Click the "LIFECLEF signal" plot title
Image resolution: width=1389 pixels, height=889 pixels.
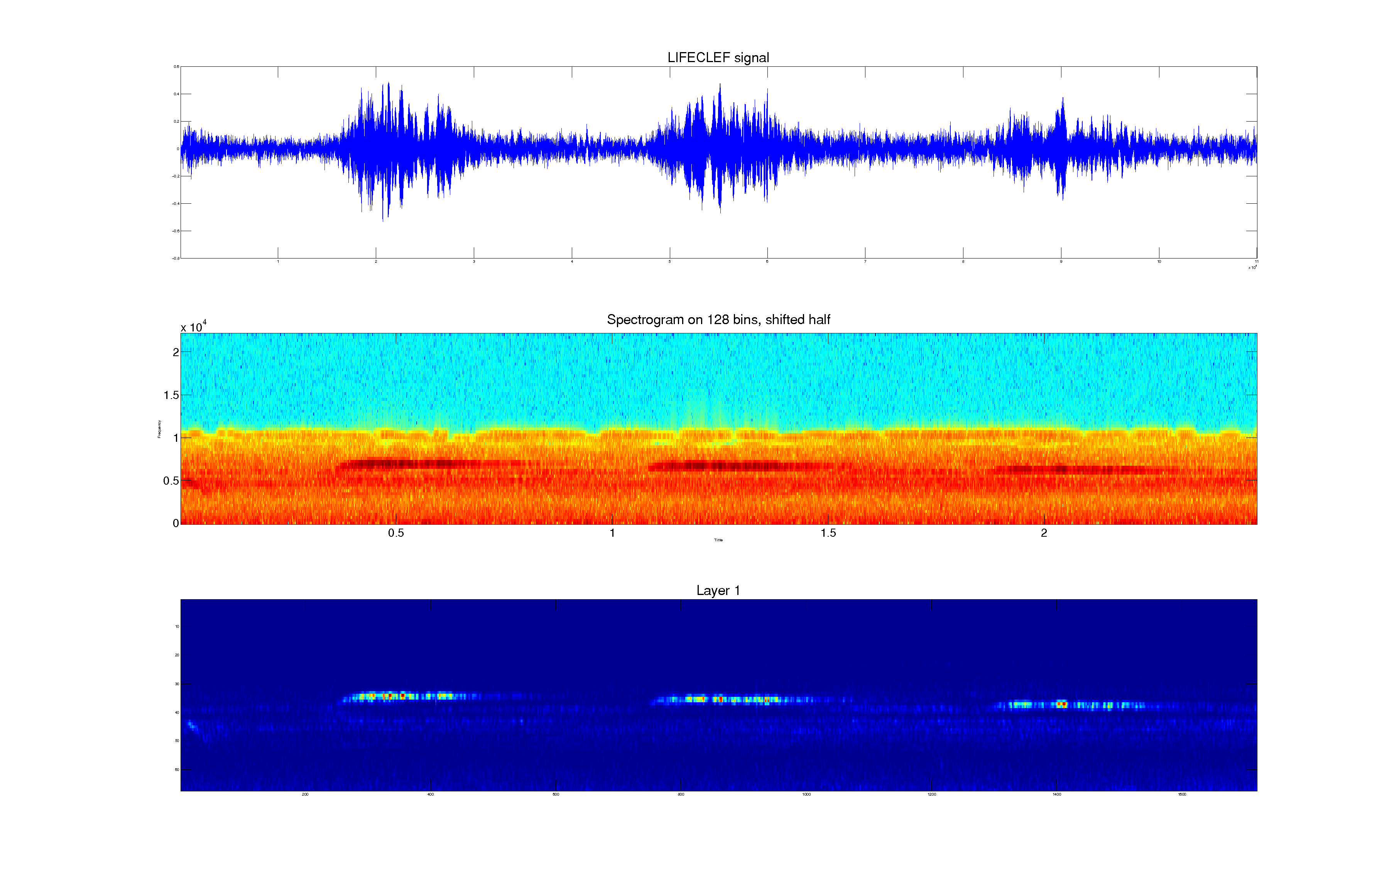pos(718,58)
